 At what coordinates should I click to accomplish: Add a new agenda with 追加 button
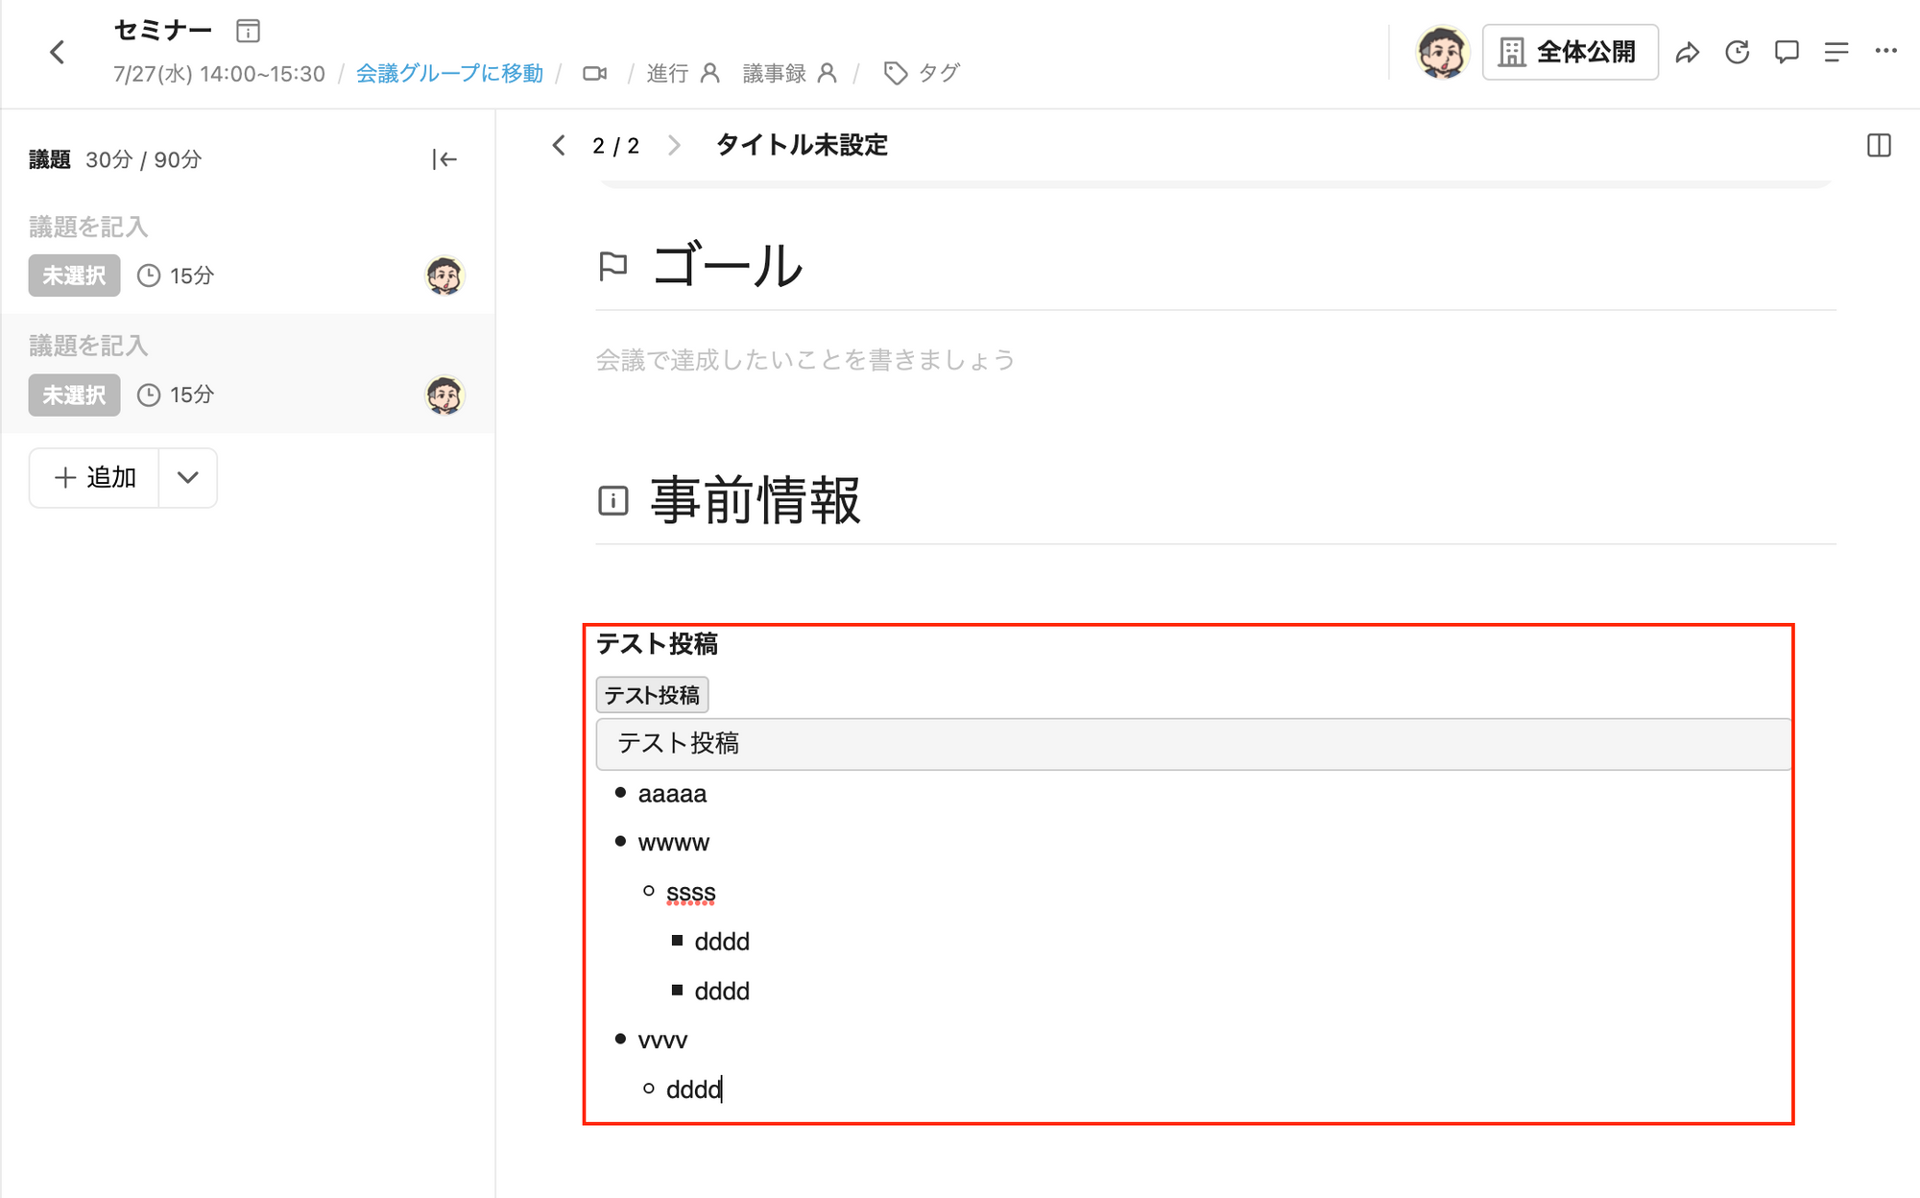(94, 477)
